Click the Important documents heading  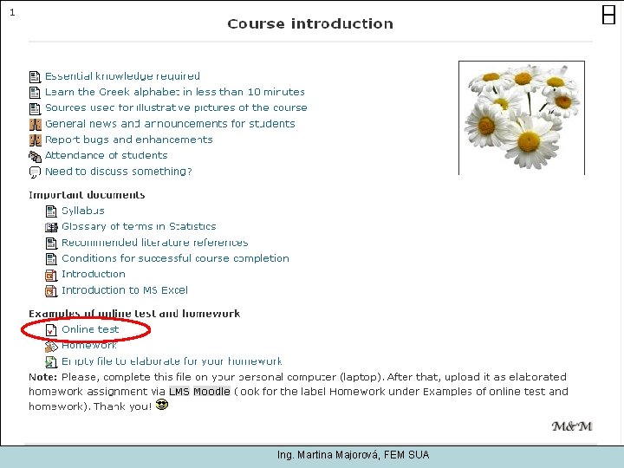[x=87, y=195]
